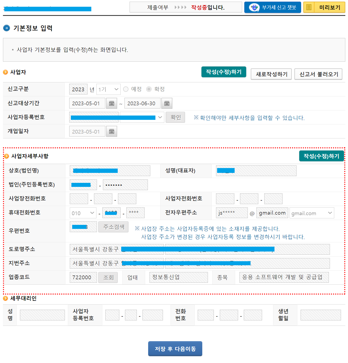Screen dimensions: 348x363
Task: Open calendar beside the 개업일자 field
Action: pos(111,131)
